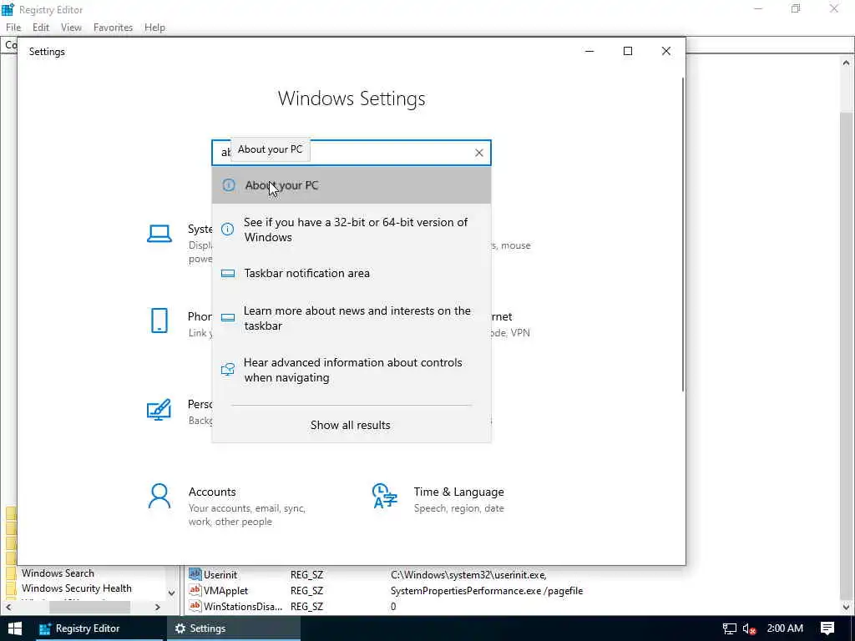
Task: Click the folder icon for Windows Security Health
Action: [12, 588]
